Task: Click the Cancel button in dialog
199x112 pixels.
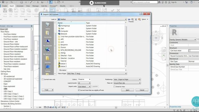Action: 142,90
